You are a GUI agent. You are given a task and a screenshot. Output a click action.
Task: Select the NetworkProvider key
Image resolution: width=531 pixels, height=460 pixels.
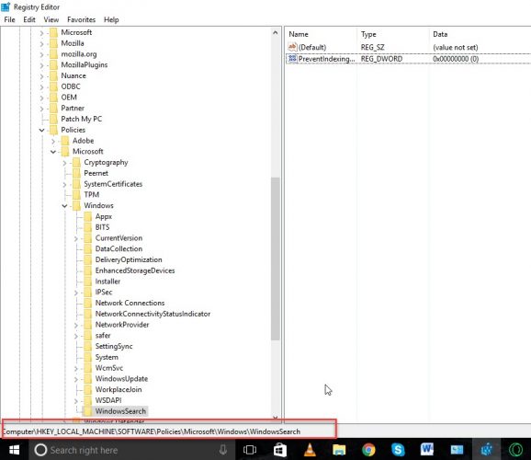pyautogui.click(x=122, y=325)
